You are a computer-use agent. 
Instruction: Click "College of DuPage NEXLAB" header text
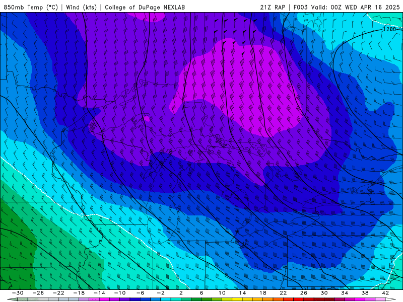145,7
